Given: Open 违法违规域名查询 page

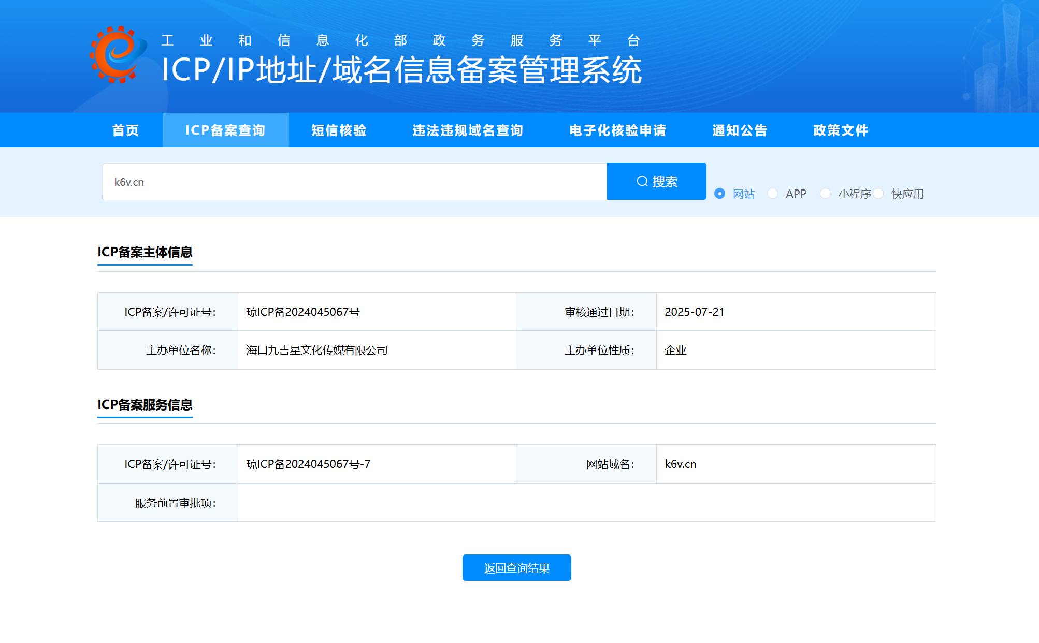Looking at the screenshot, I should point(468,130).
